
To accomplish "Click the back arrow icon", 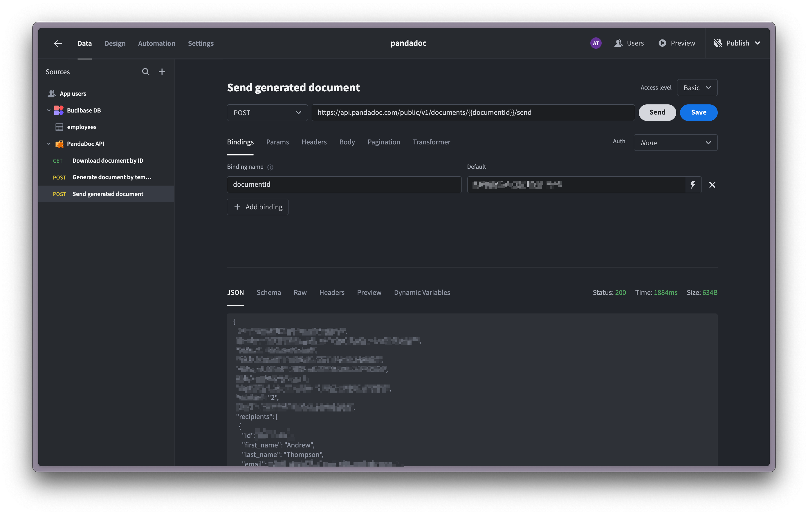I will pos(58,43).
